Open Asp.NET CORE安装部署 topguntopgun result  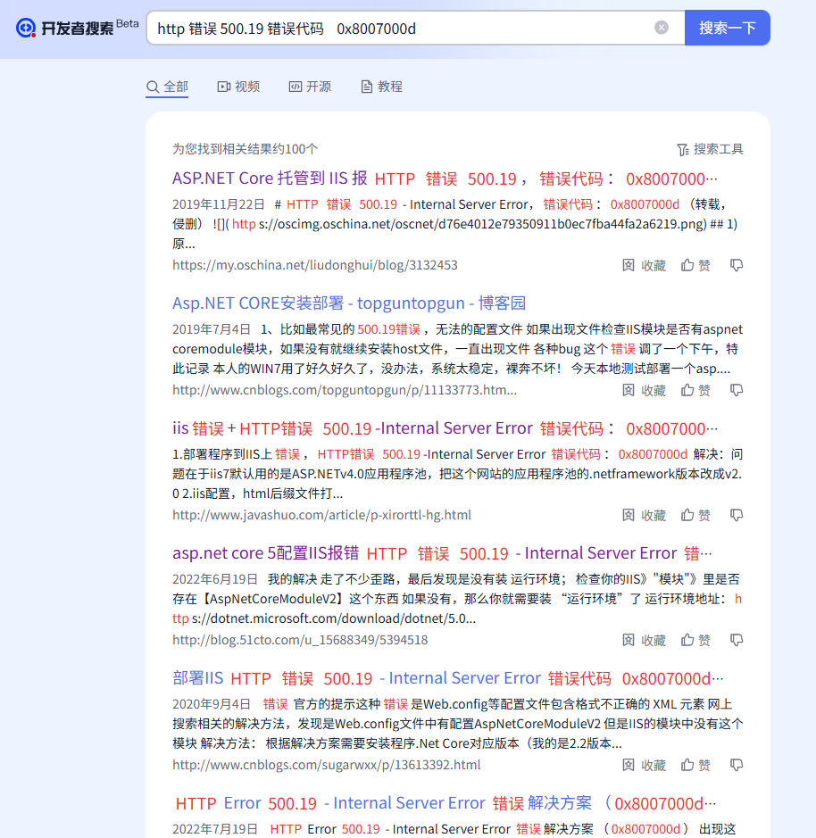click(349, 303)
